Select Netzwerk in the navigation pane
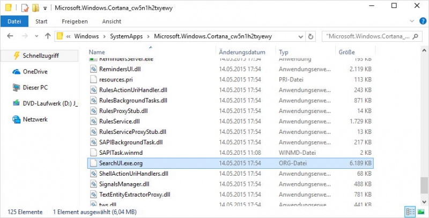Image resolution: width=429 pixels, height=218 pixels. (x=30, y=119)
